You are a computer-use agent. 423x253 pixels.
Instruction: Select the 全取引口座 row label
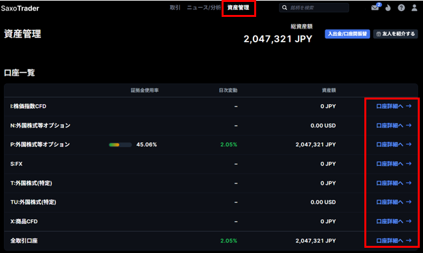pos(24,241)
